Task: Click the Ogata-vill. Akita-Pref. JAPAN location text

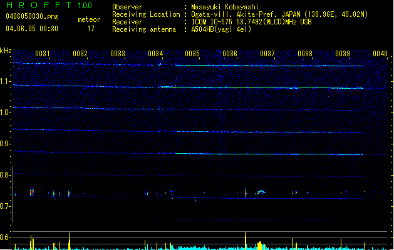Action: (x=279, y=14)
